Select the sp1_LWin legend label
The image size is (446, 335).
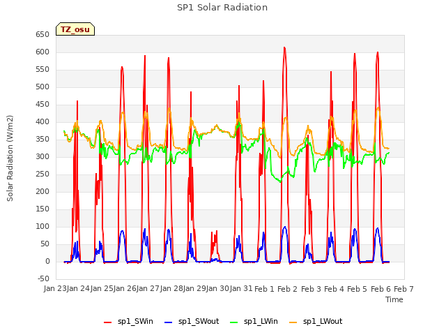click(261, 322)
